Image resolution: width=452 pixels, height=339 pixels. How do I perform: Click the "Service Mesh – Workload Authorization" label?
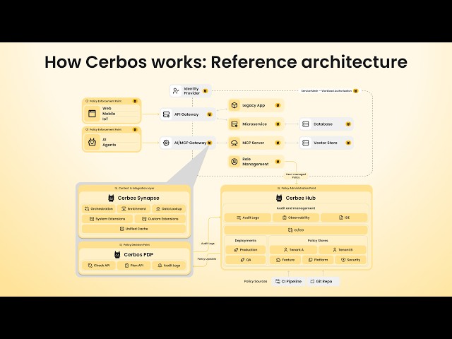[x=326, y=91]
